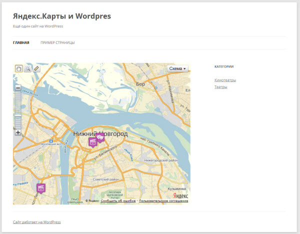Open the Схема map type dropdown
Screen dimensions: 300x234
pyautogui.click(x=177, y=68)
